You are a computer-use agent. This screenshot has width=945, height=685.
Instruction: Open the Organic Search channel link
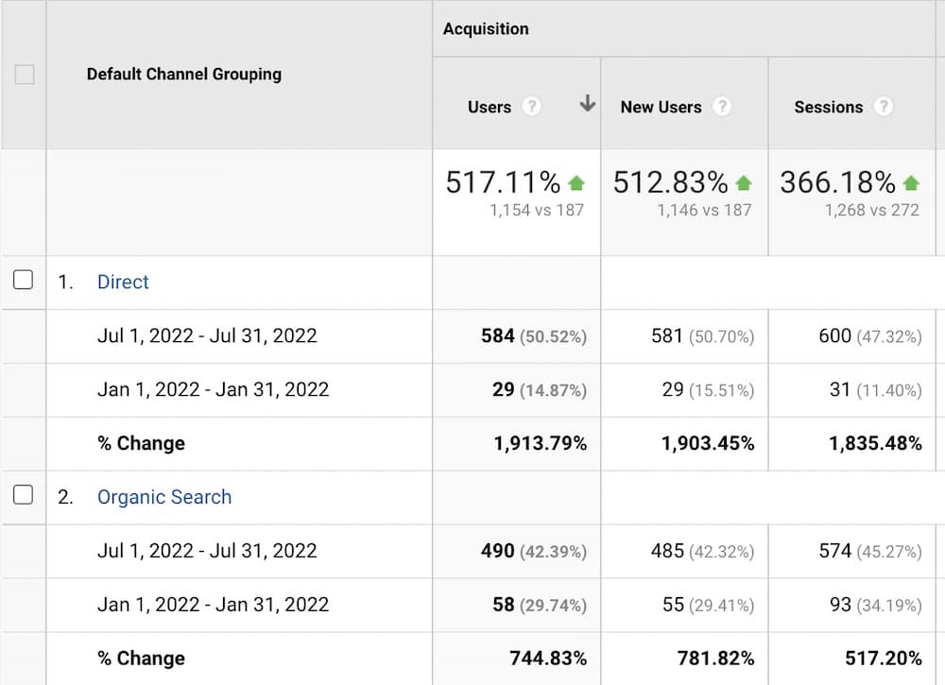pyautogui.click(x=164, y=497)
